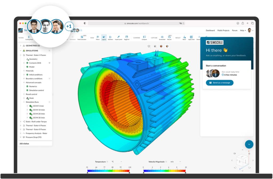Click the Send us a message button
273x179 pixels.
point(219,83)
